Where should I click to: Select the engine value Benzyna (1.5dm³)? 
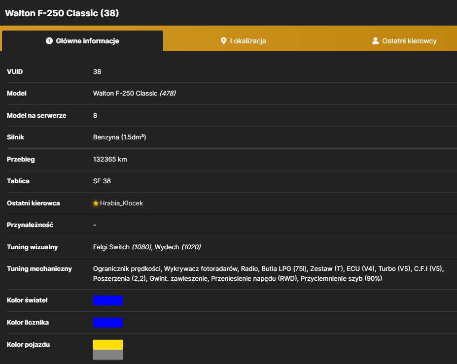[x=119, y=137]
